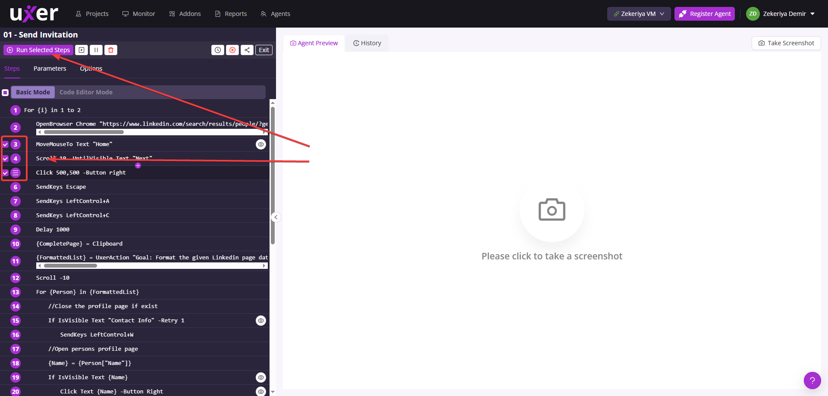Open the Agents menu
The image size is (828, 396).
pos(276,14)
